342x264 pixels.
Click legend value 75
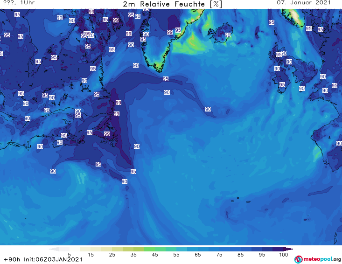[219, 255]
